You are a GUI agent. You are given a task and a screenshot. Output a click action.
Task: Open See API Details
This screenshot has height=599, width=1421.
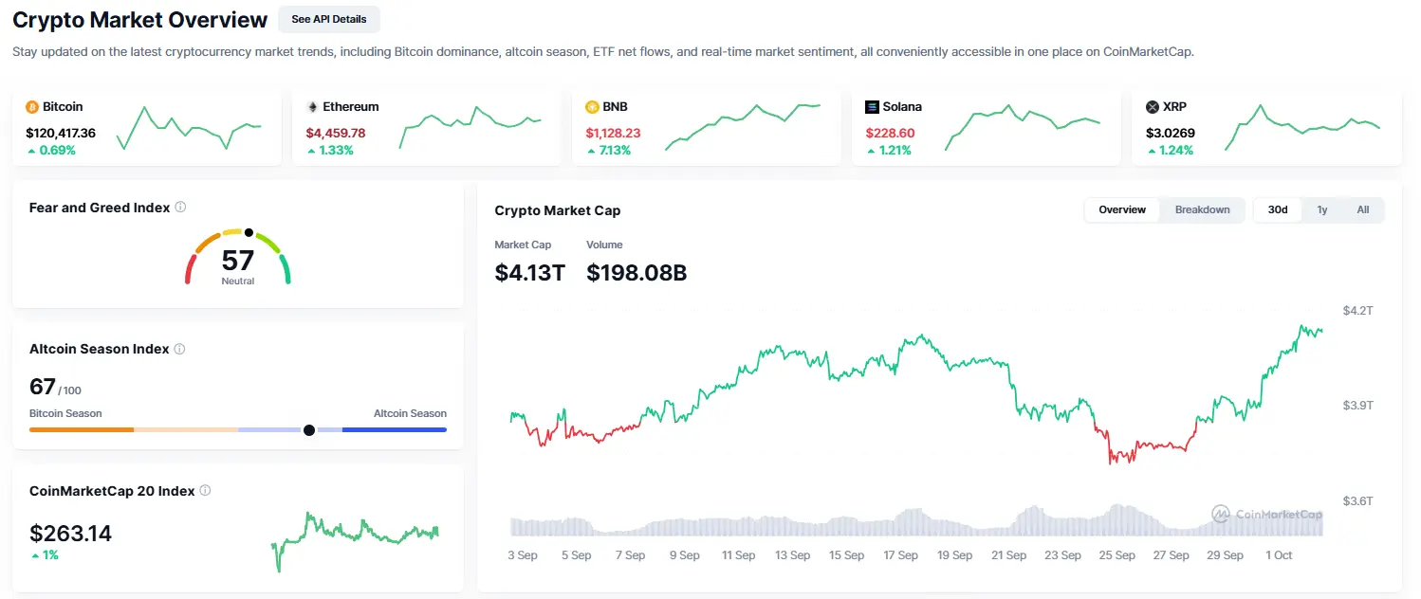tap(329, 19)
